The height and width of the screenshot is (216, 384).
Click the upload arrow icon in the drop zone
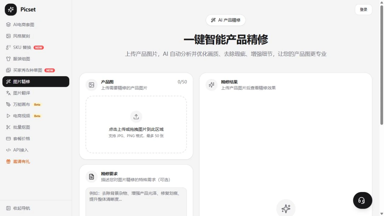pyautogui.click(x=136, y=116)
